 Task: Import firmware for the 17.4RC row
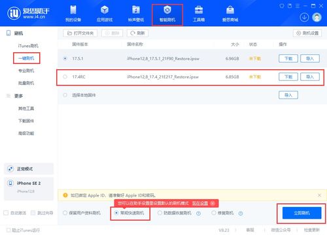pyautogui.click(x=310, y=76)
